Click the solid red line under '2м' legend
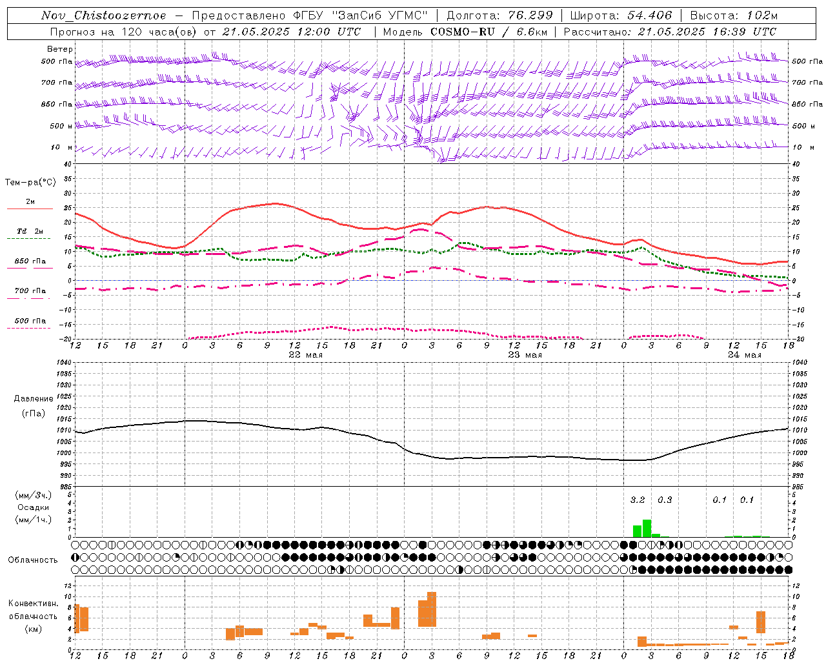This screenshot has width=826, height=661. [30, 209]
